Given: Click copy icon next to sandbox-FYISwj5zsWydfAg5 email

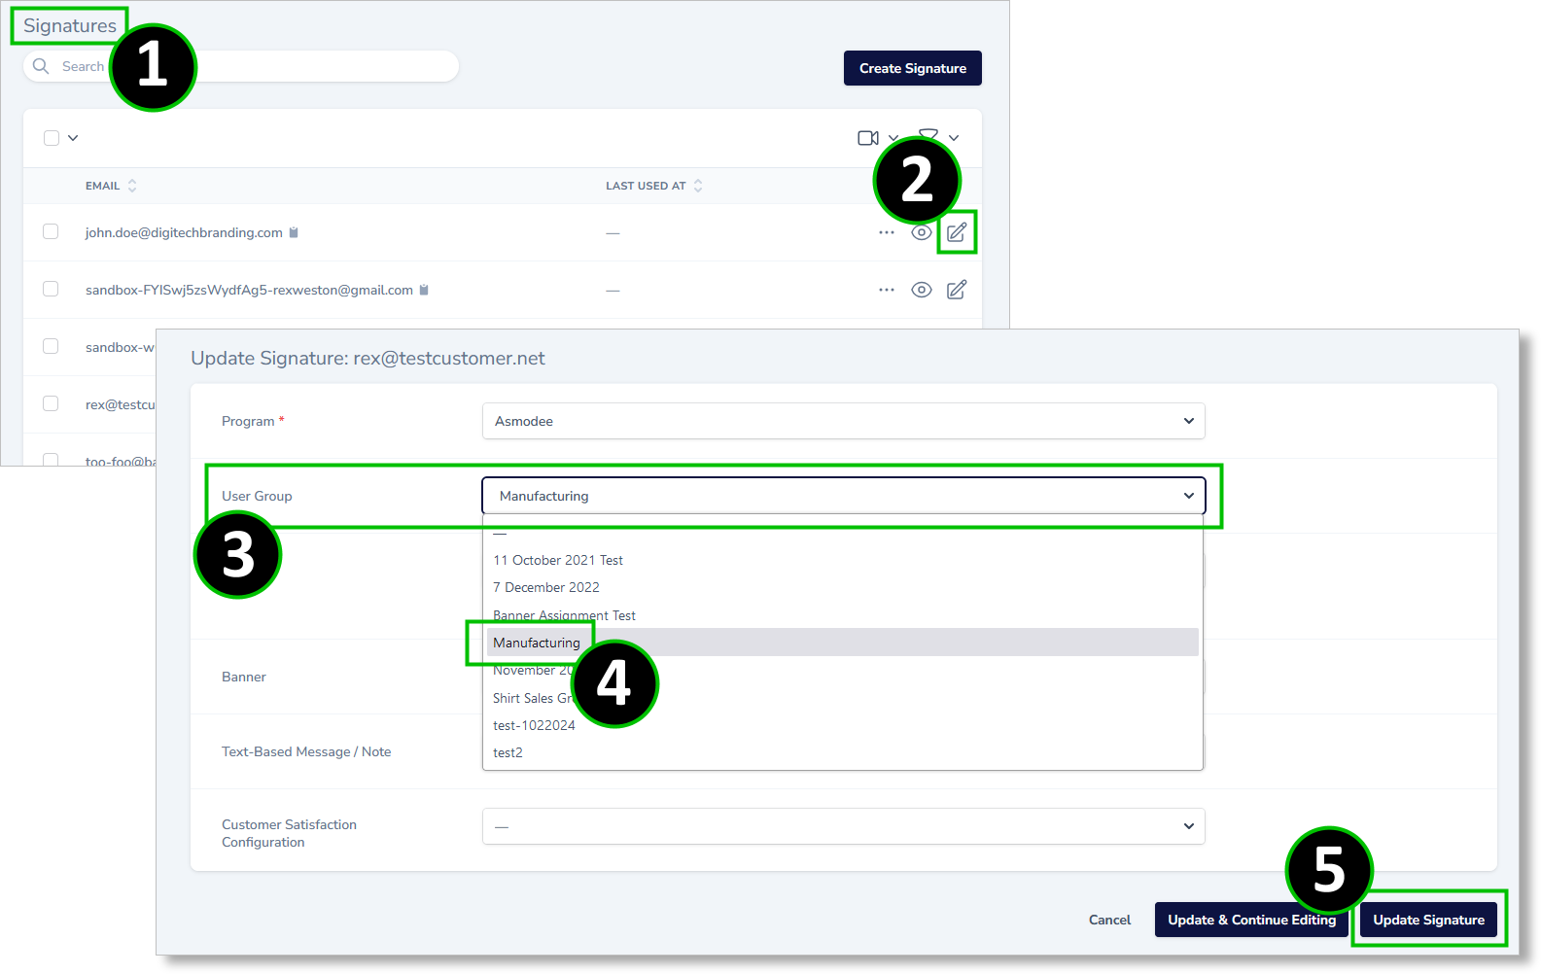Looking at the screenshot, I should click(424, 290).
